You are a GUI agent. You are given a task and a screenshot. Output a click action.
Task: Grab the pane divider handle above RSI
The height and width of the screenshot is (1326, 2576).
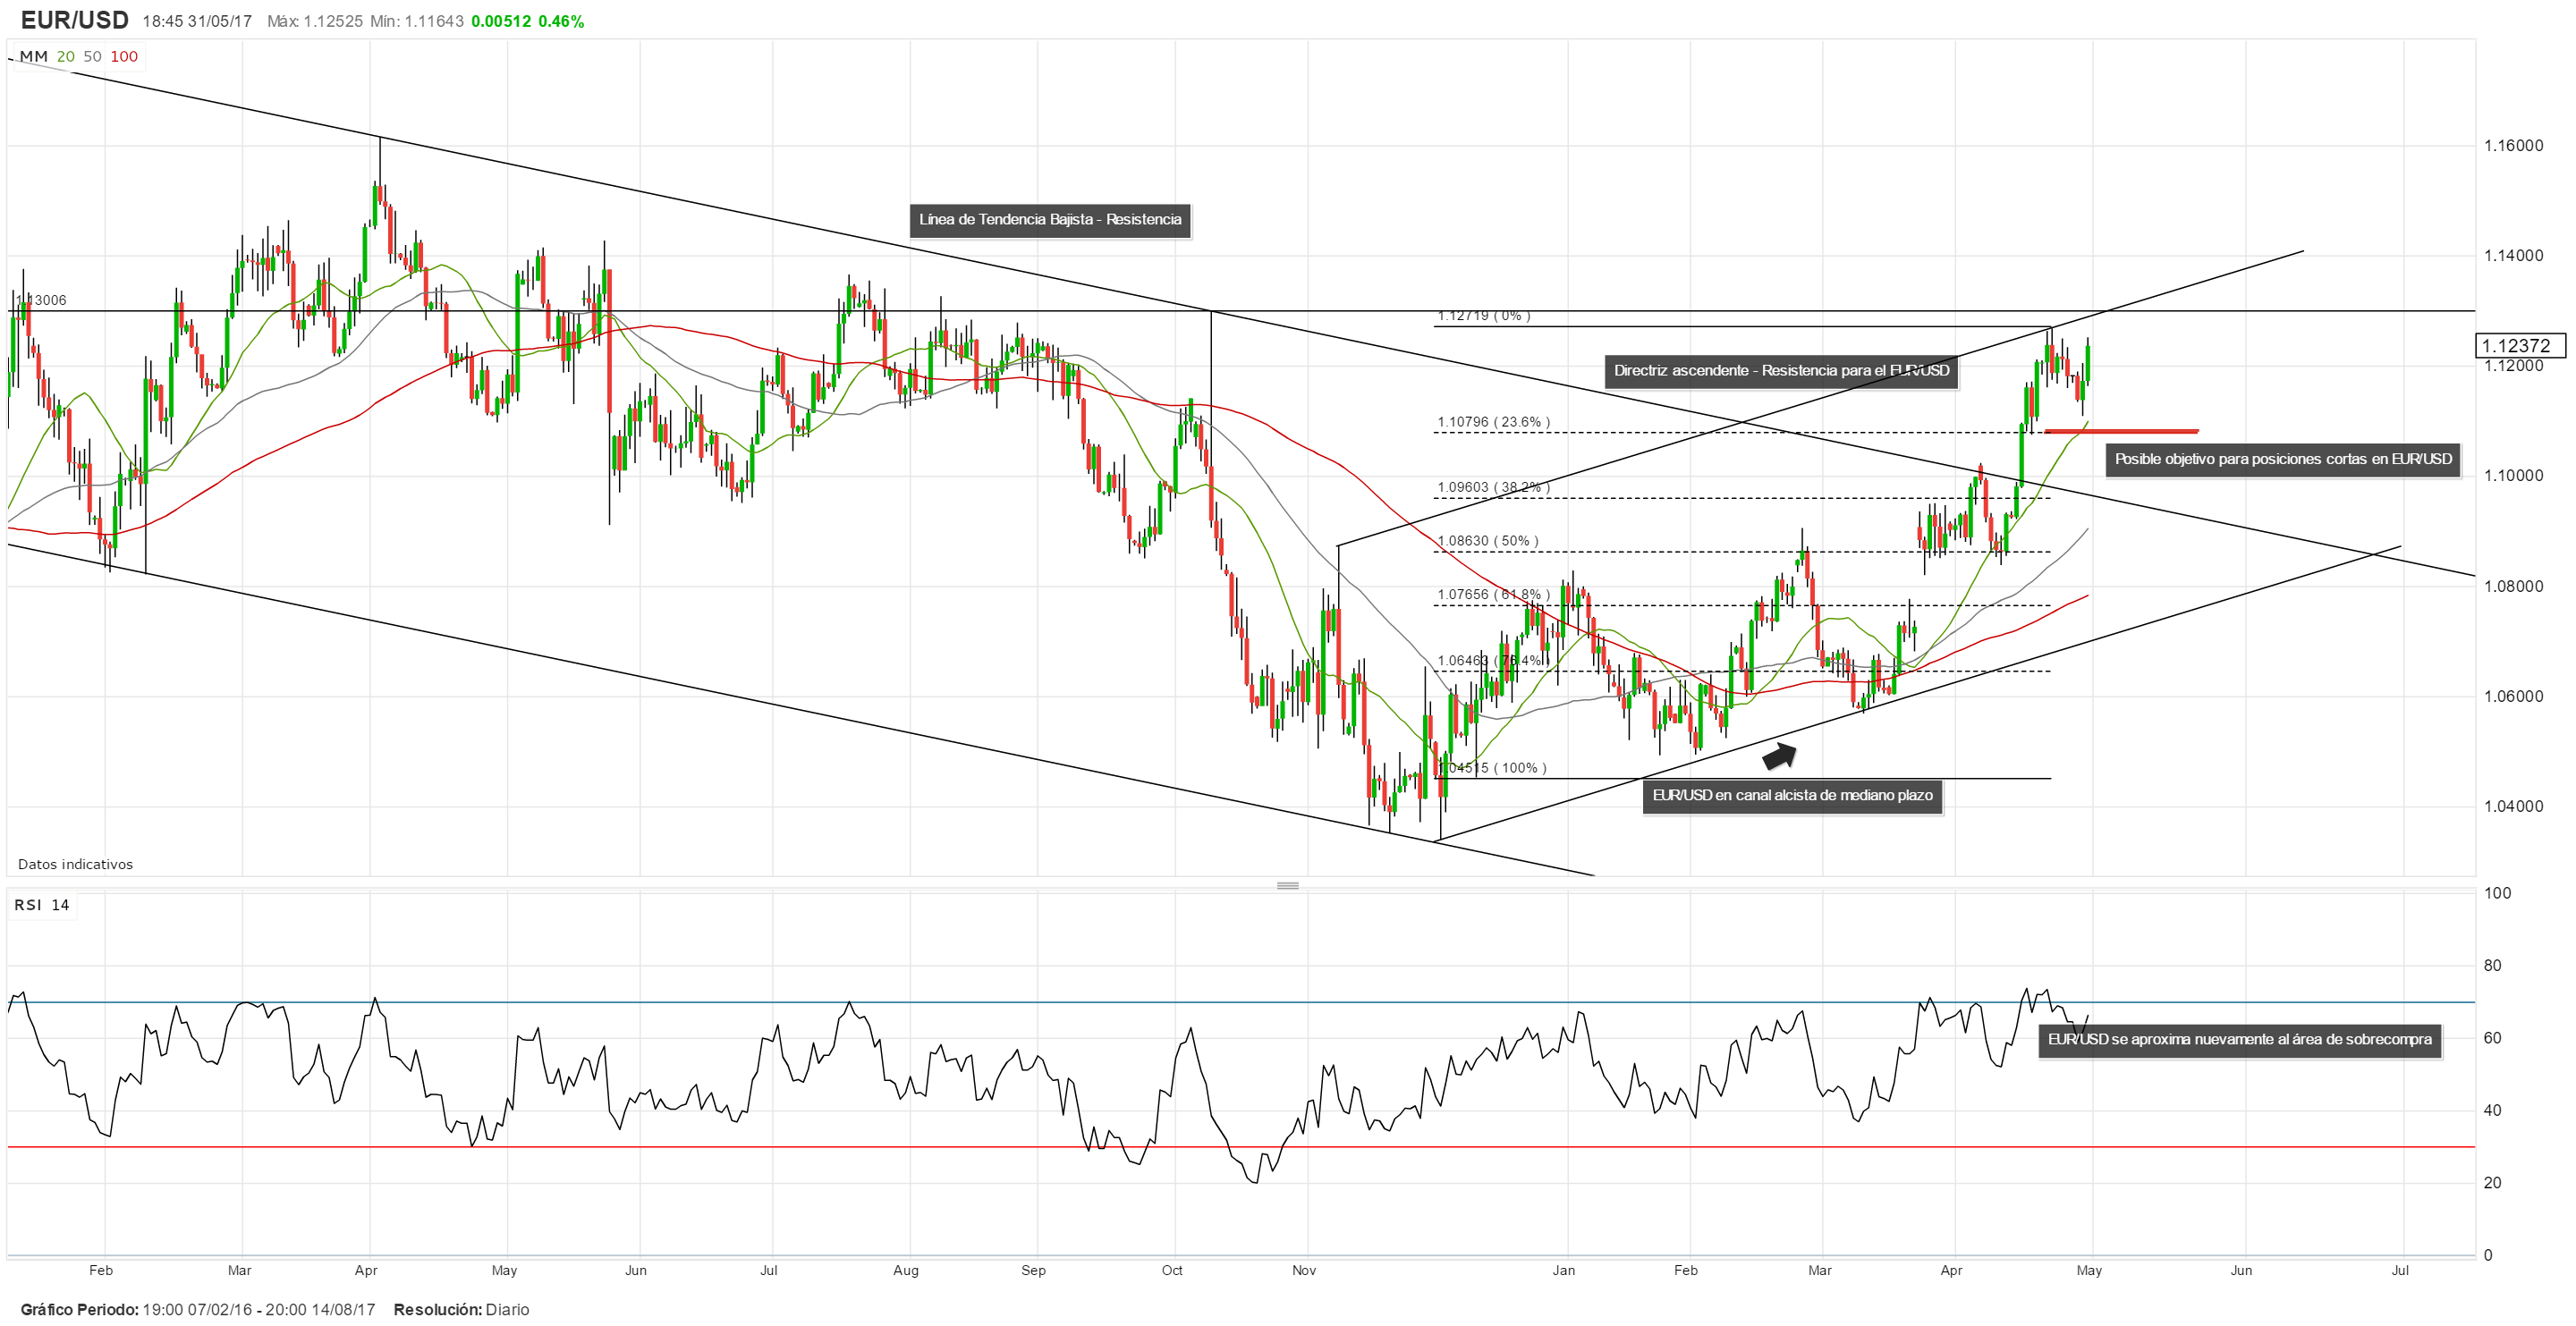(x=1287, y=885)
